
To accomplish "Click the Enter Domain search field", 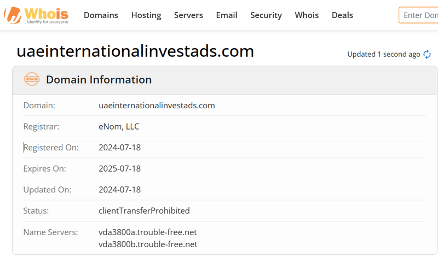I will tap(418, 15).
